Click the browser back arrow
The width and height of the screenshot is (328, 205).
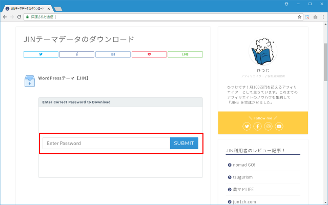coord(5,17)
